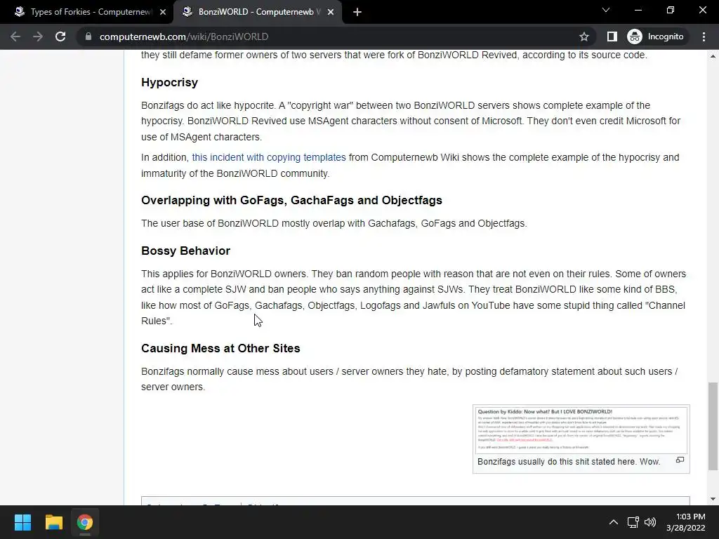Click the Hypocrisy section heading

point(169,83)
